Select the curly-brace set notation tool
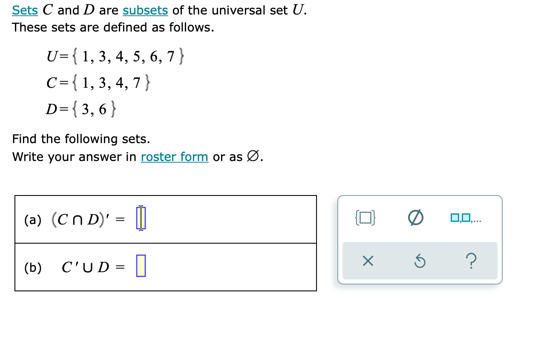Screen dimensions: 541x345 click(x=364, y=218)
